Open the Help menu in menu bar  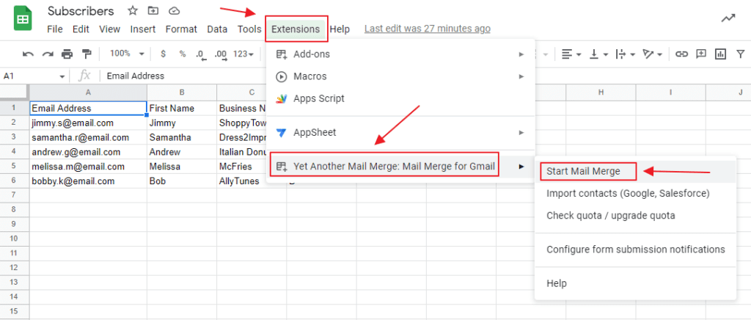coord(340,29)
